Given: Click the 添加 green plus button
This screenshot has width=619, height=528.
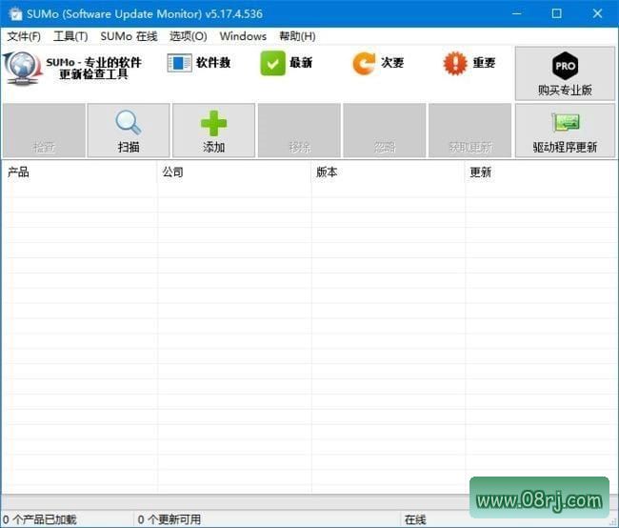Looking at the screenshot, I should point(213,131).
